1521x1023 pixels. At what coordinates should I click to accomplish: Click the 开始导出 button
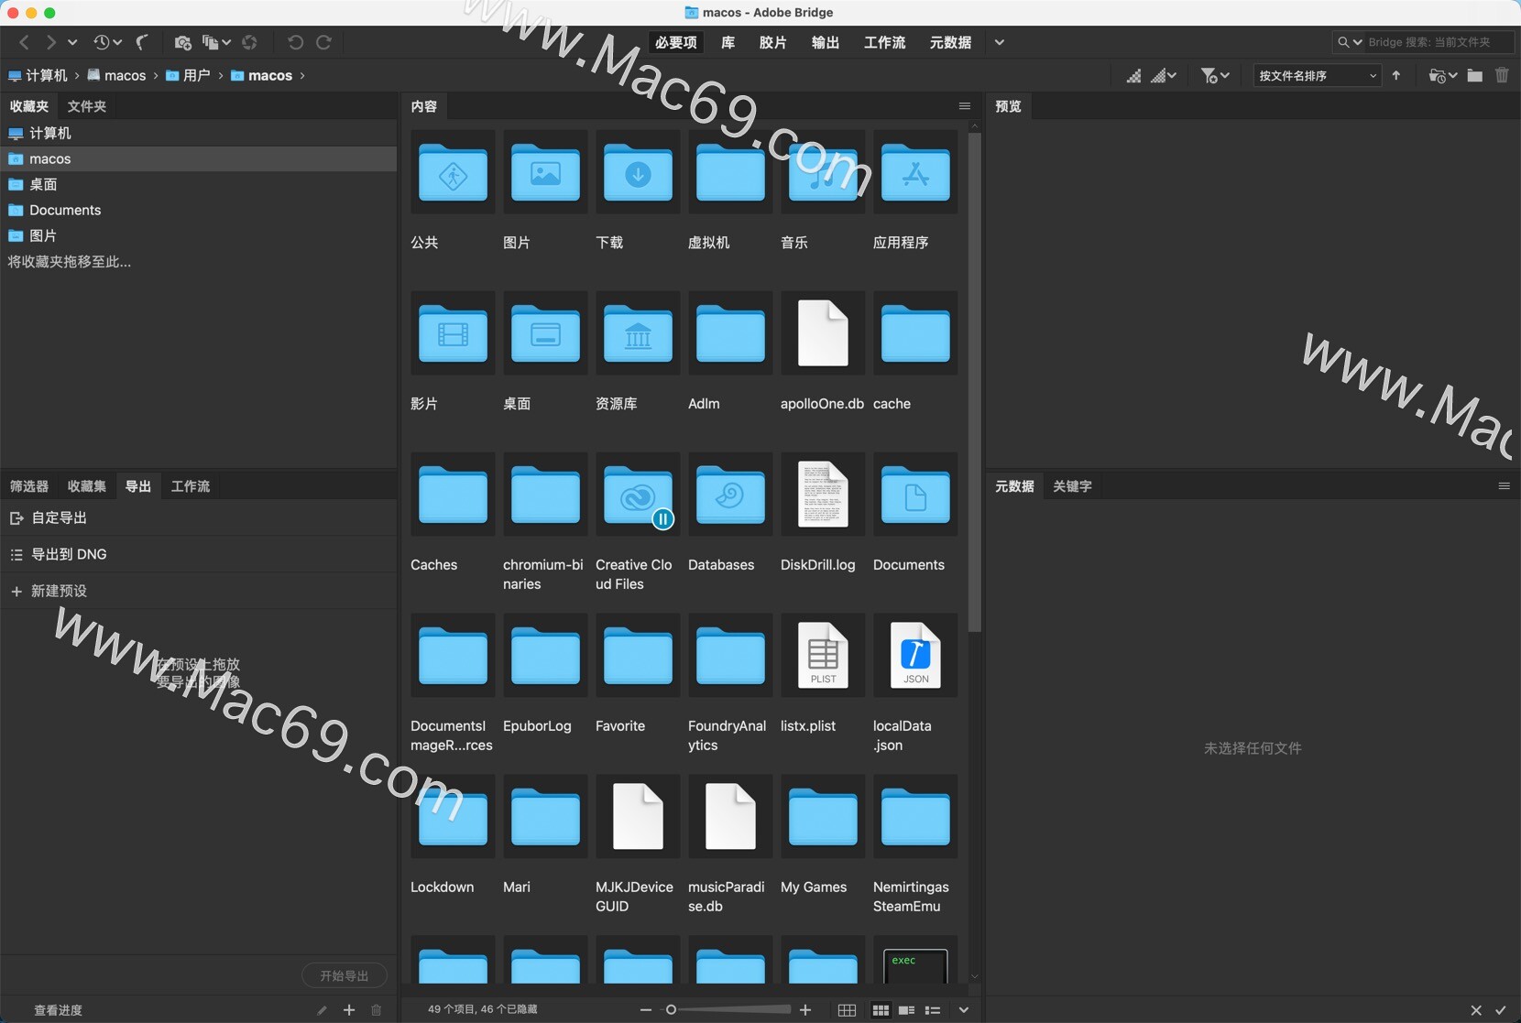pyautogui.click(x=345, y=976)
